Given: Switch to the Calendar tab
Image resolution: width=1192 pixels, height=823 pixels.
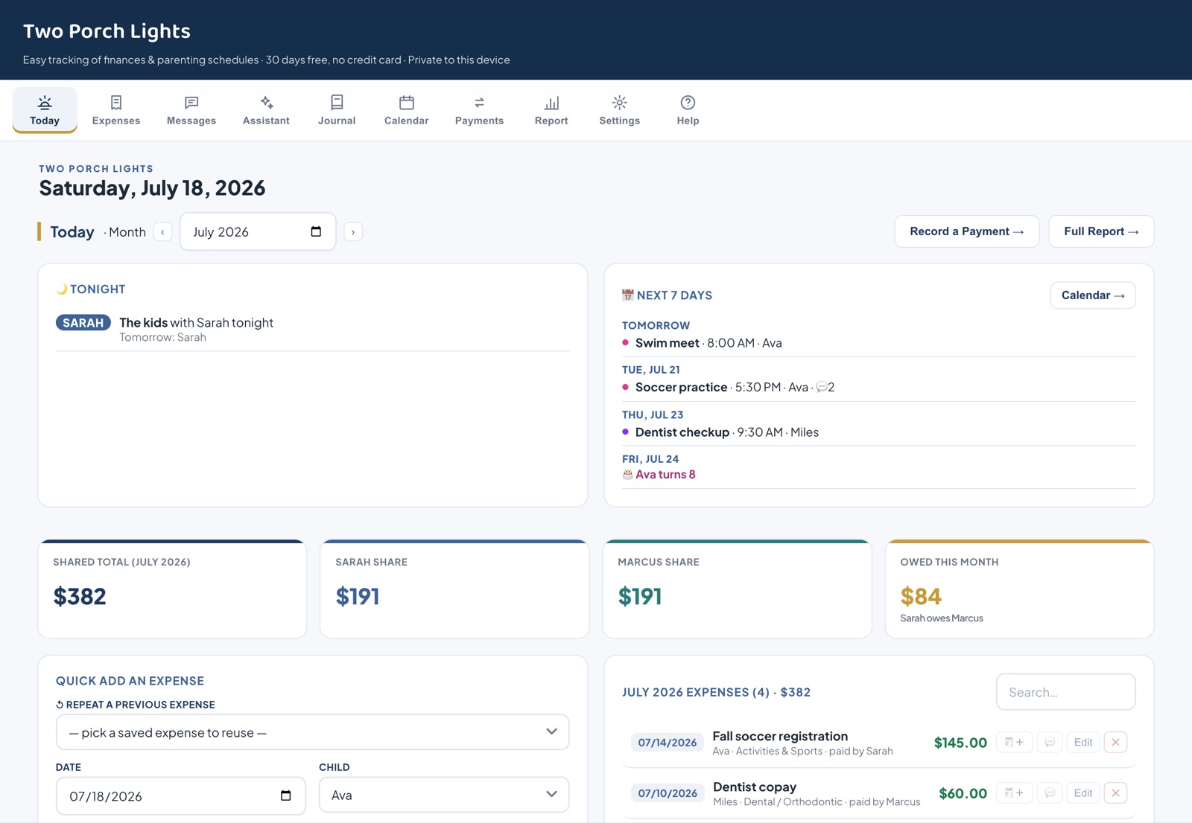Looking at the screenshot, I should 407,110.
